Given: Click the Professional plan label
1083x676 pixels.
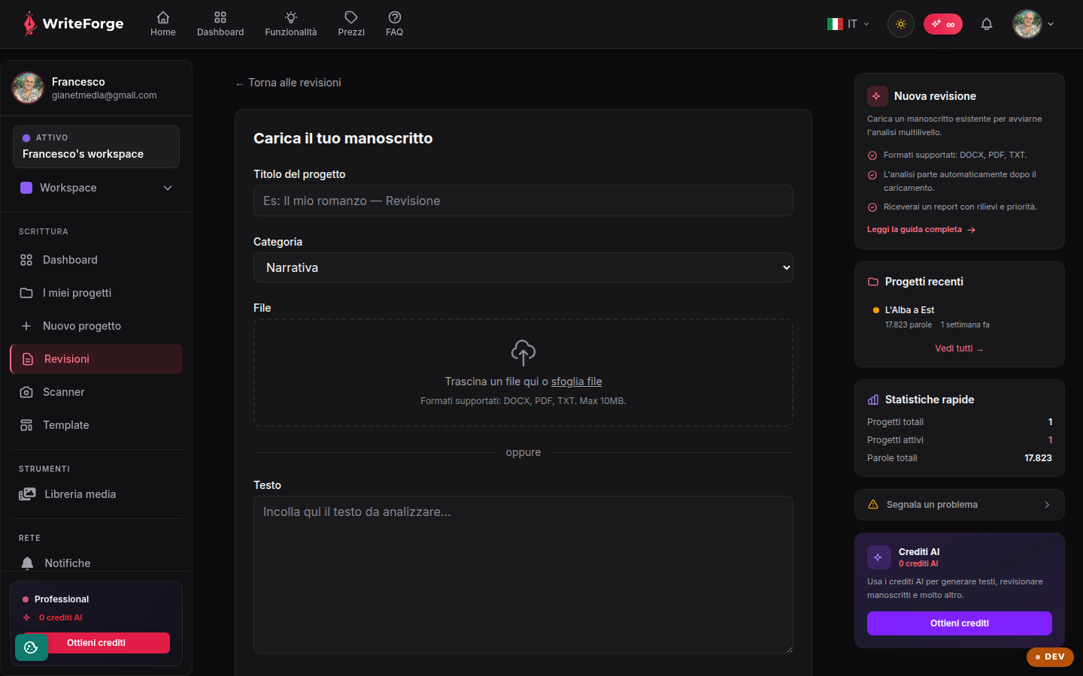Looking at the screenshot, I should pyautogui.click(x=62, y=599).
